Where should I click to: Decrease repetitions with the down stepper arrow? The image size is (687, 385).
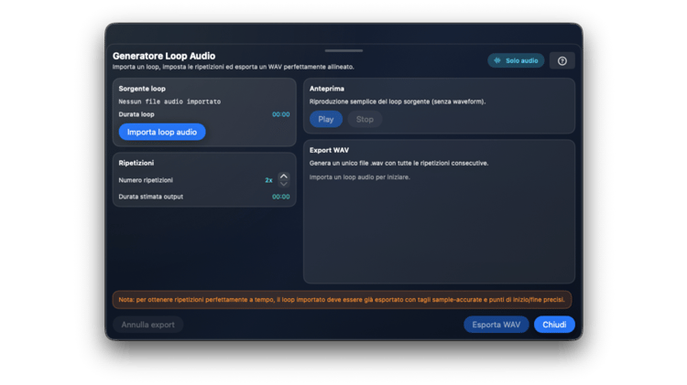coord(283,184)
